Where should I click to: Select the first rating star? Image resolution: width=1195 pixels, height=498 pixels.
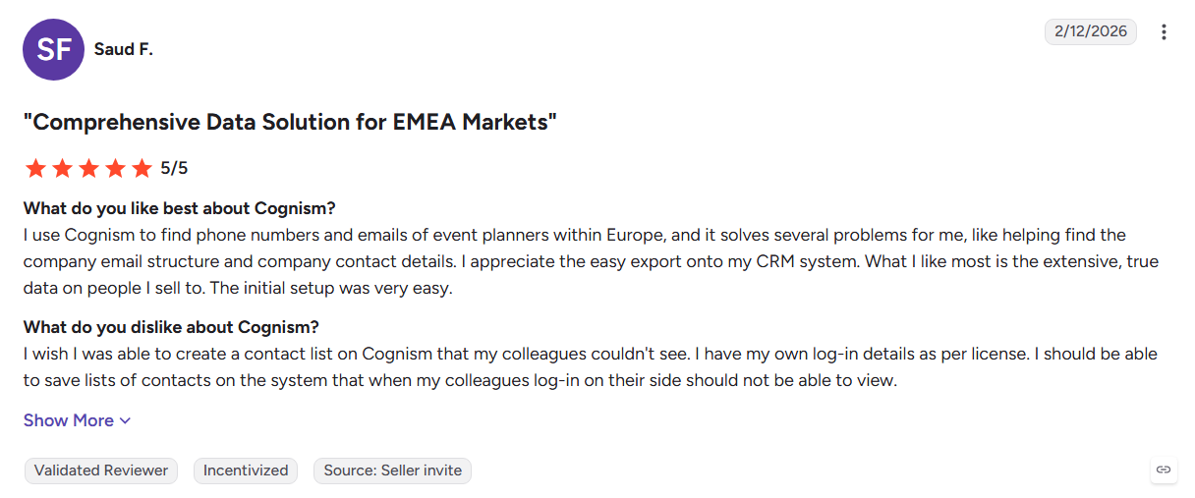(36, 168)
